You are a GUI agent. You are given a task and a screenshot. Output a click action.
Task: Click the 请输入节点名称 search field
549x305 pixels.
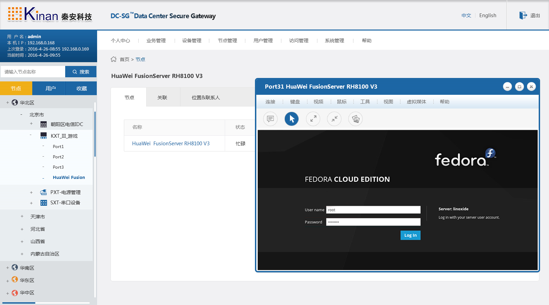click(33, 72)
